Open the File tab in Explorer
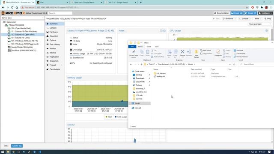This screenshot has height=154, width=274. pos(132,47)
